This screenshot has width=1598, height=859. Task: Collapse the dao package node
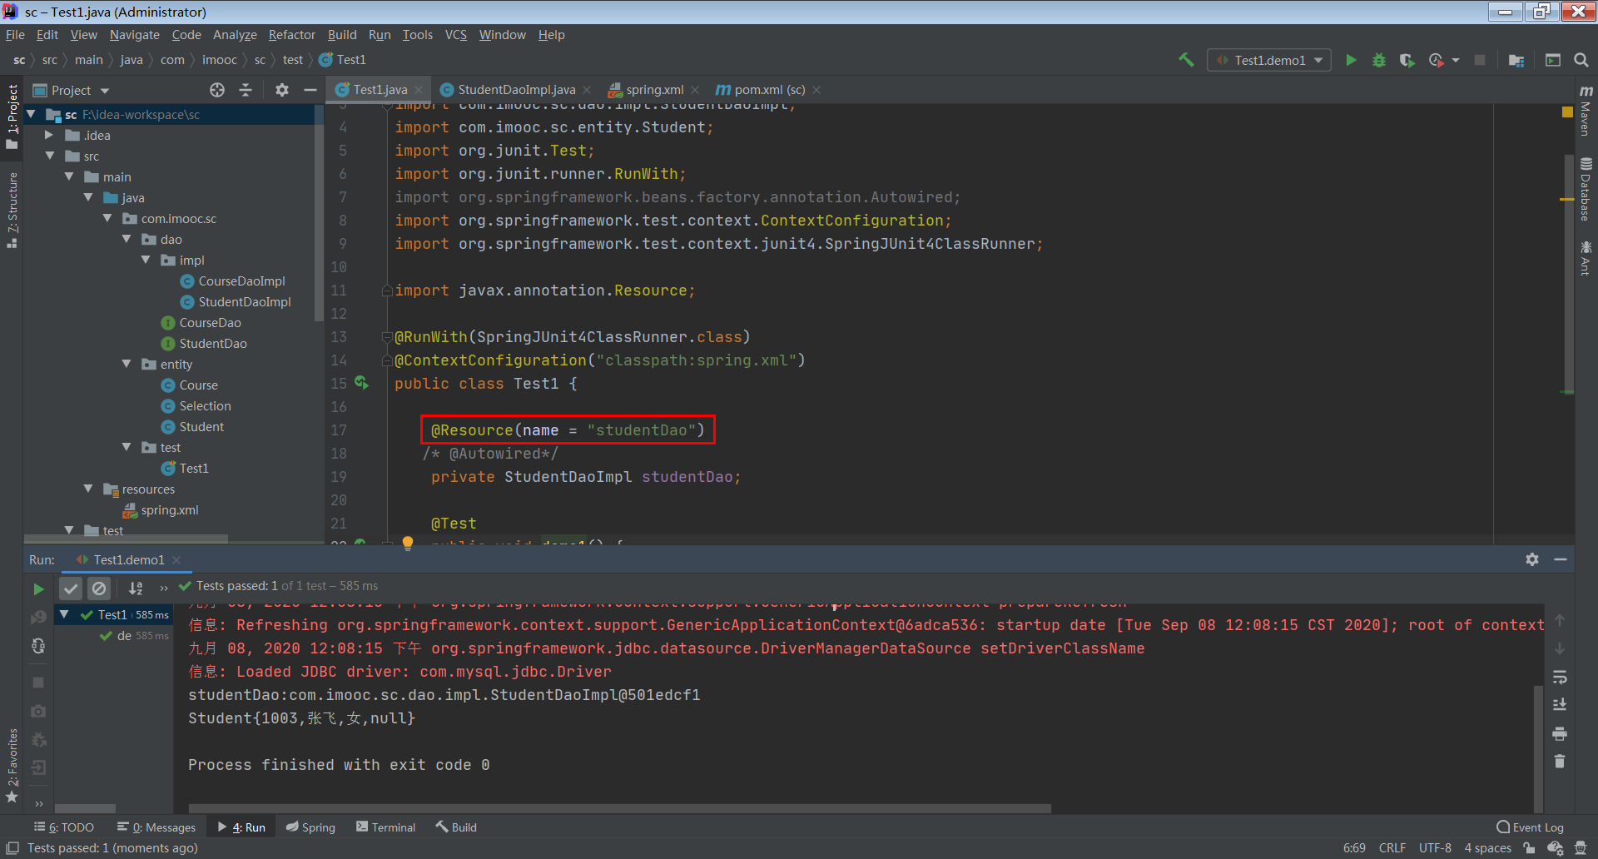[127, 239]
